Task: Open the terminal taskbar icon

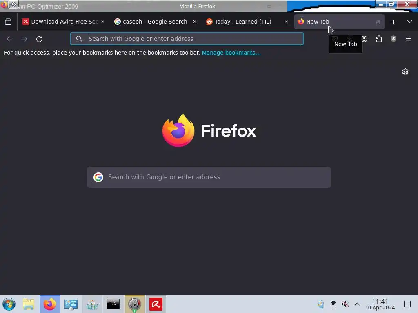Action: tap(113, 304)
